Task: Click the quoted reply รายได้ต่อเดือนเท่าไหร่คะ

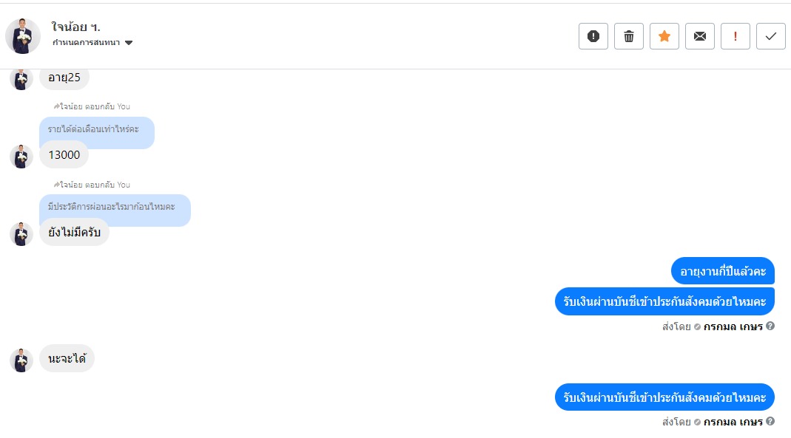Action: point(96,131)
